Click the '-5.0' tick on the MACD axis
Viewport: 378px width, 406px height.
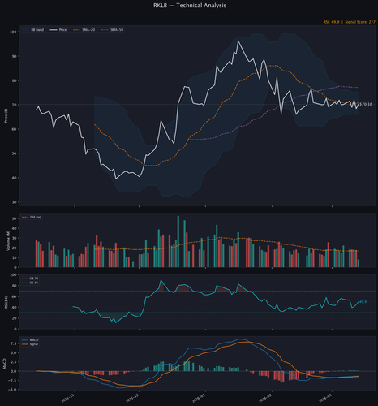[x=12, y=390]
